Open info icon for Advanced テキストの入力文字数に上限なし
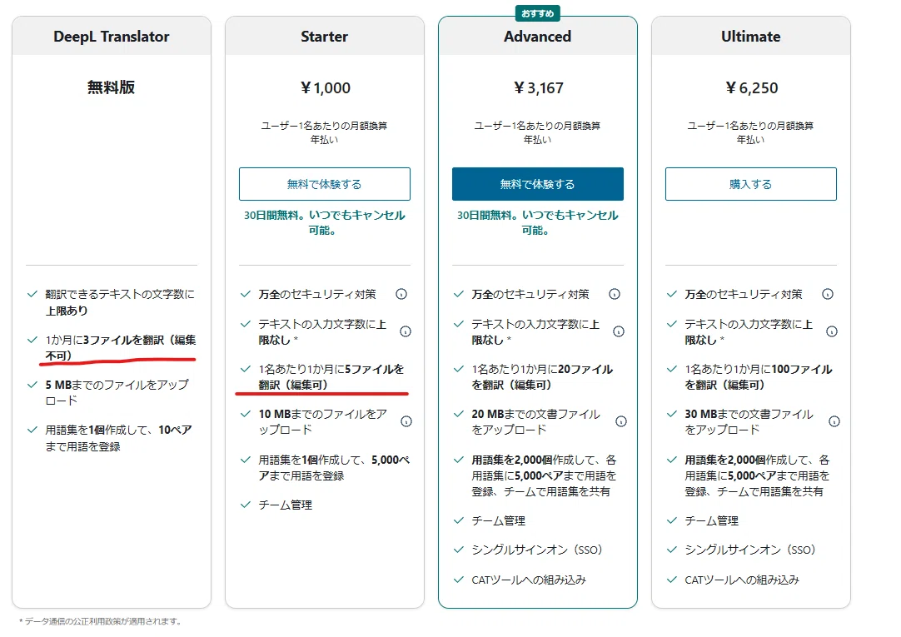901x637 pixels. coord(619,331)
